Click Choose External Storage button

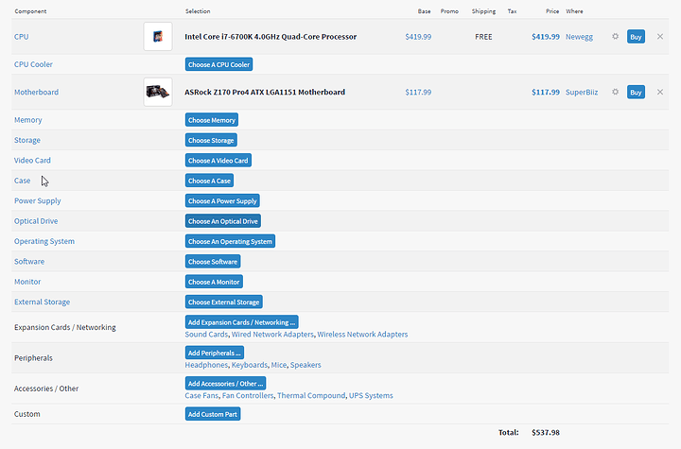point(223,302)
